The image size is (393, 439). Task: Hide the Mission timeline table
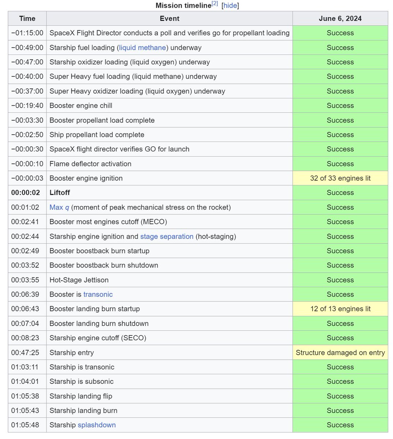[x=230, y=5]
